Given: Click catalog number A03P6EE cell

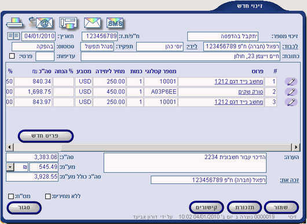Looking at the screenshot, I should 161,92.
